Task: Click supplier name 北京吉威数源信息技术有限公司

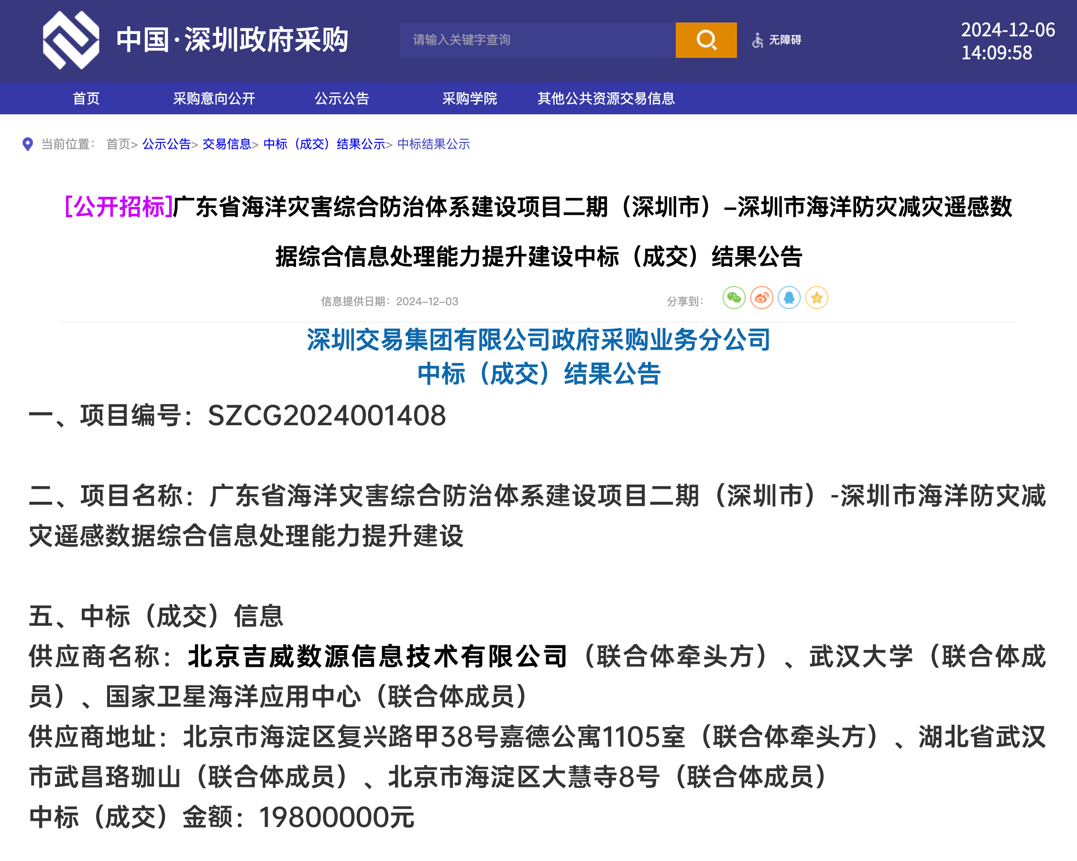Action: coord(378,657)
